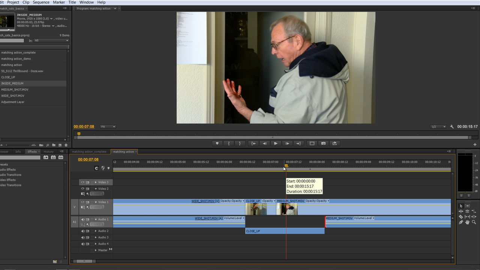480x270 pixels.
Task: Collapse the Audio 1 track header
Action: coord(95,219)
